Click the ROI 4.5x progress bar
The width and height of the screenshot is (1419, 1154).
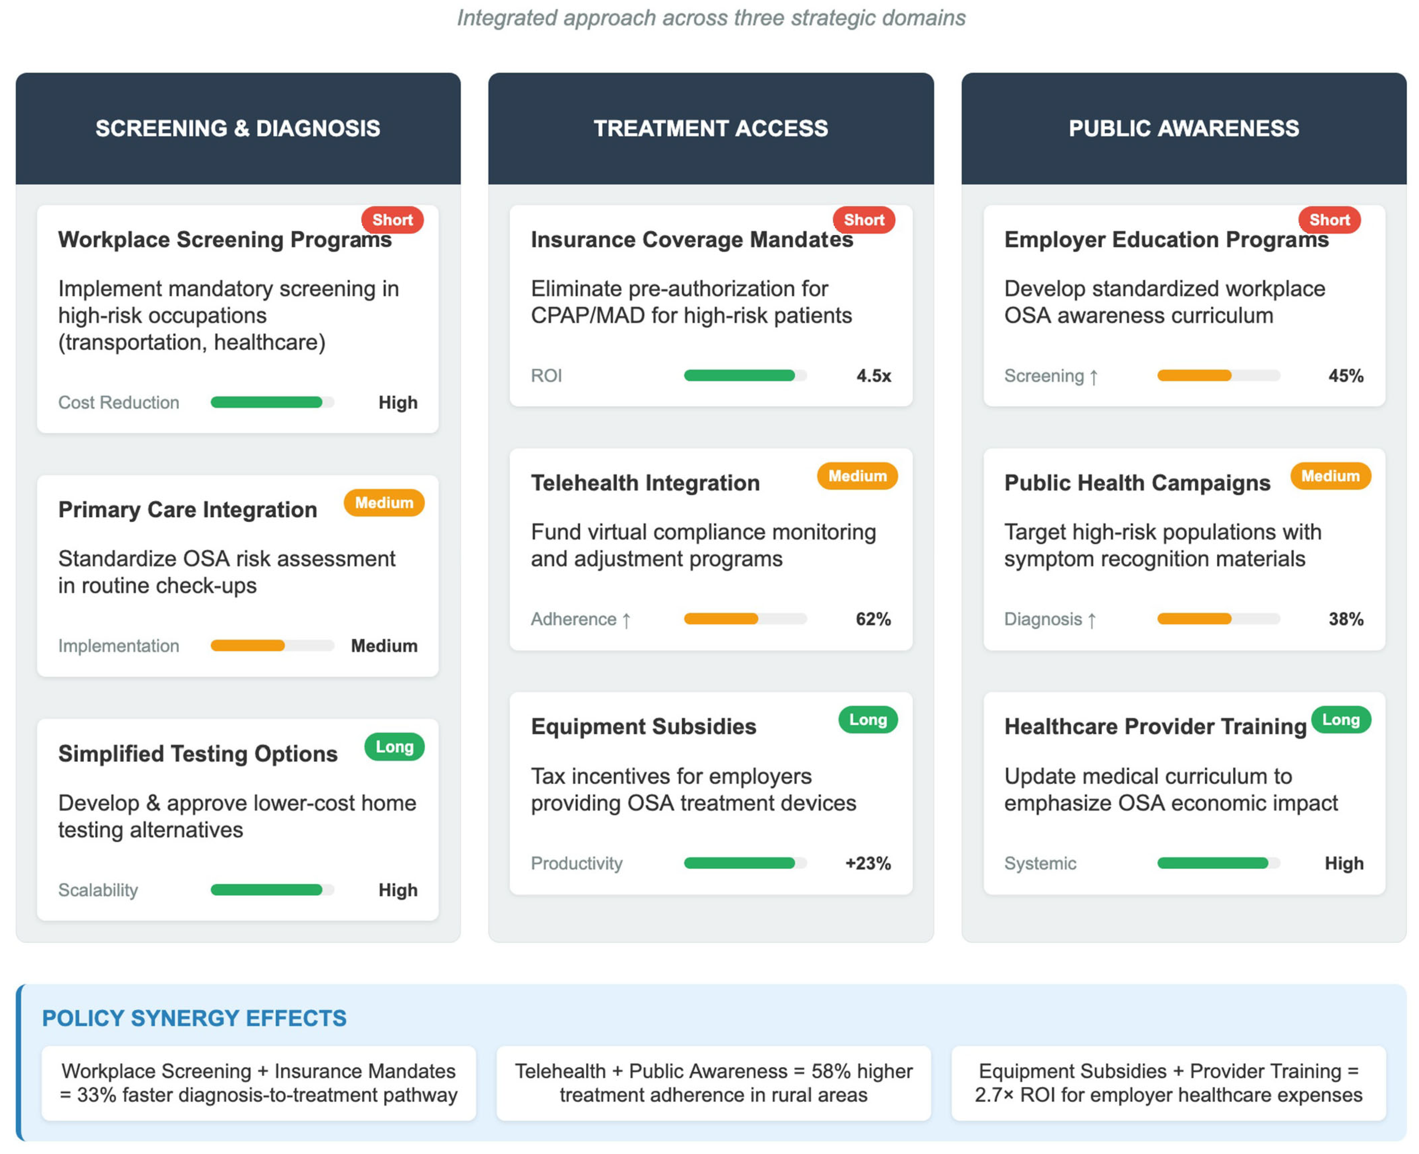point(745,376)
